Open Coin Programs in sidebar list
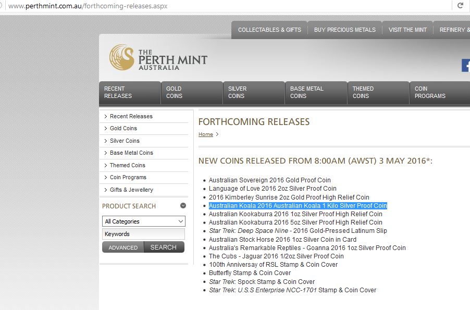 pyautogui.click(x=128, y=178)
